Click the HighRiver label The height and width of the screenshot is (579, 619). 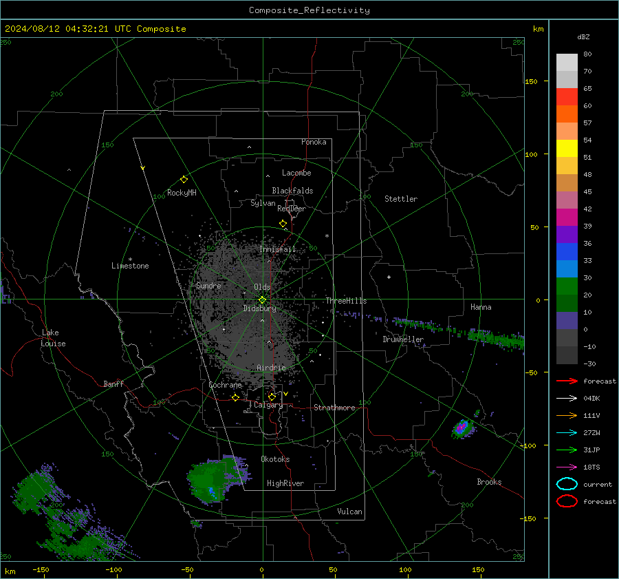(x=285, y=483)
